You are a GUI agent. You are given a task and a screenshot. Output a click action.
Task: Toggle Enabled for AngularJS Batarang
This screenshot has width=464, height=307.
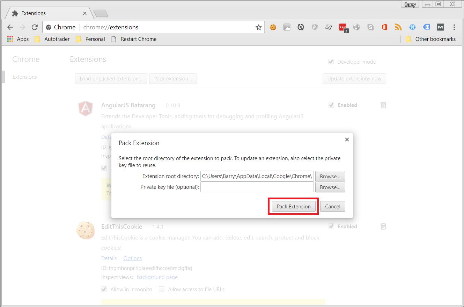(331, 105)
